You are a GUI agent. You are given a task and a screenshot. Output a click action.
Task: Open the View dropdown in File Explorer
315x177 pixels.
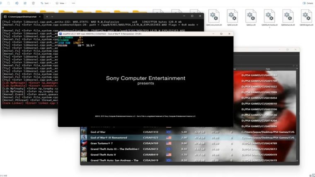(x=61, y=3)
